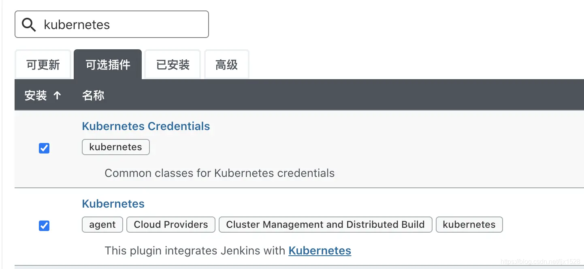Click kubernetes tag in Kubernetes plugin row
This screenshot has height=269, width=584.
(469, 225)
